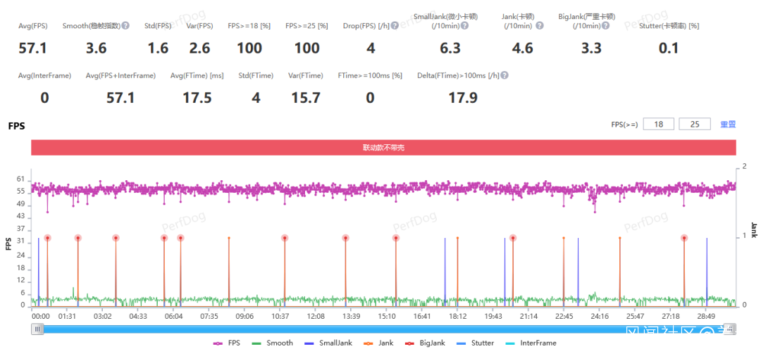Click the Avg(FTime) [ms] label

click(x=197, y=75)
